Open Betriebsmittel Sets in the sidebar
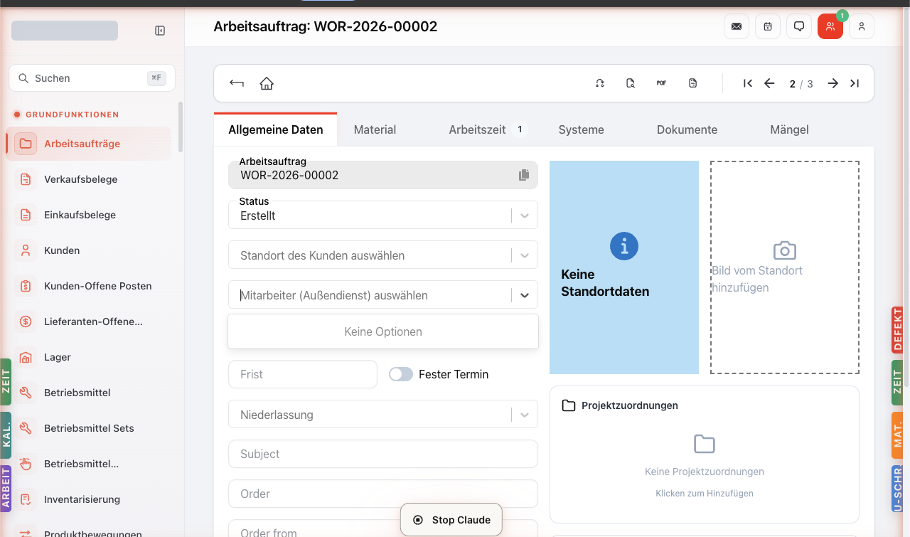Viewport: 910px width, 537px height. tap(89, 428)
